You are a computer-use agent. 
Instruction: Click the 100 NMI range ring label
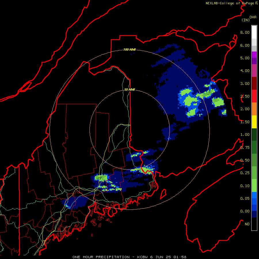tap(129, 49)
